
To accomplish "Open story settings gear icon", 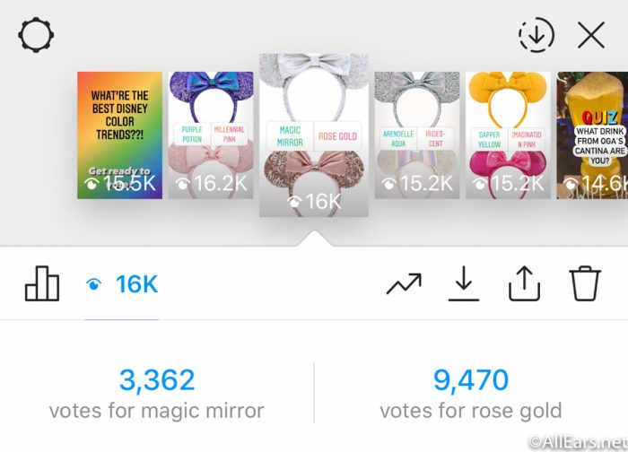I will click(36, 35).
